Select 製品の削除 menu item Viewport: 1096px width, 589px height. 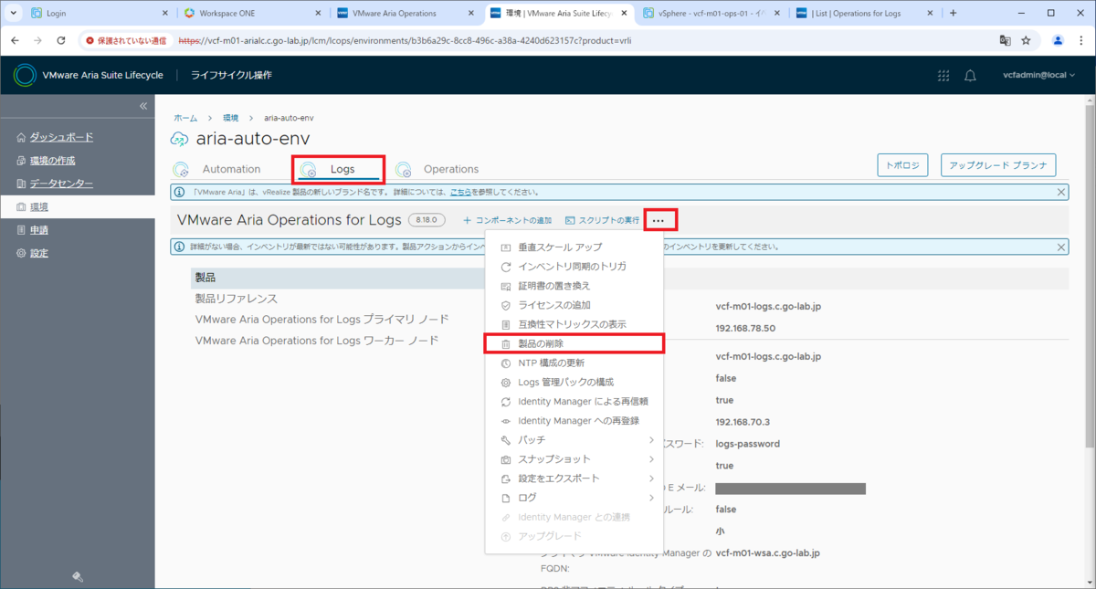pyautogui.click(x=574, y=343)
